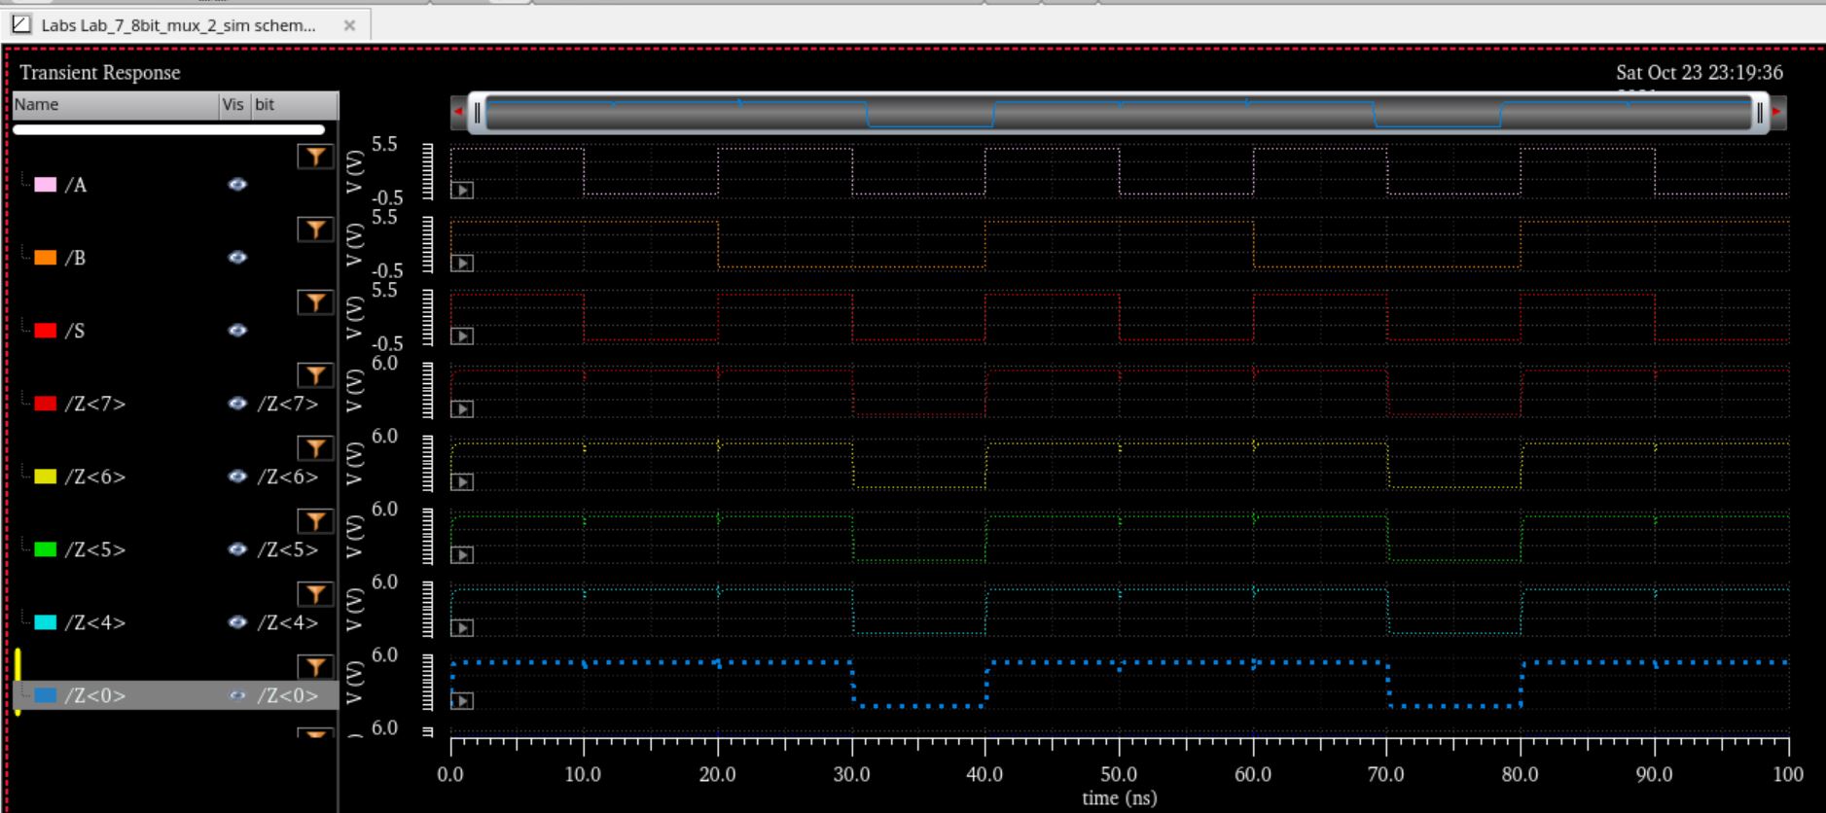Click the yellow color swatch for /Z<6>
Image resolution: width=1826 pixels, height=813 pixels.
coord(46,477)
